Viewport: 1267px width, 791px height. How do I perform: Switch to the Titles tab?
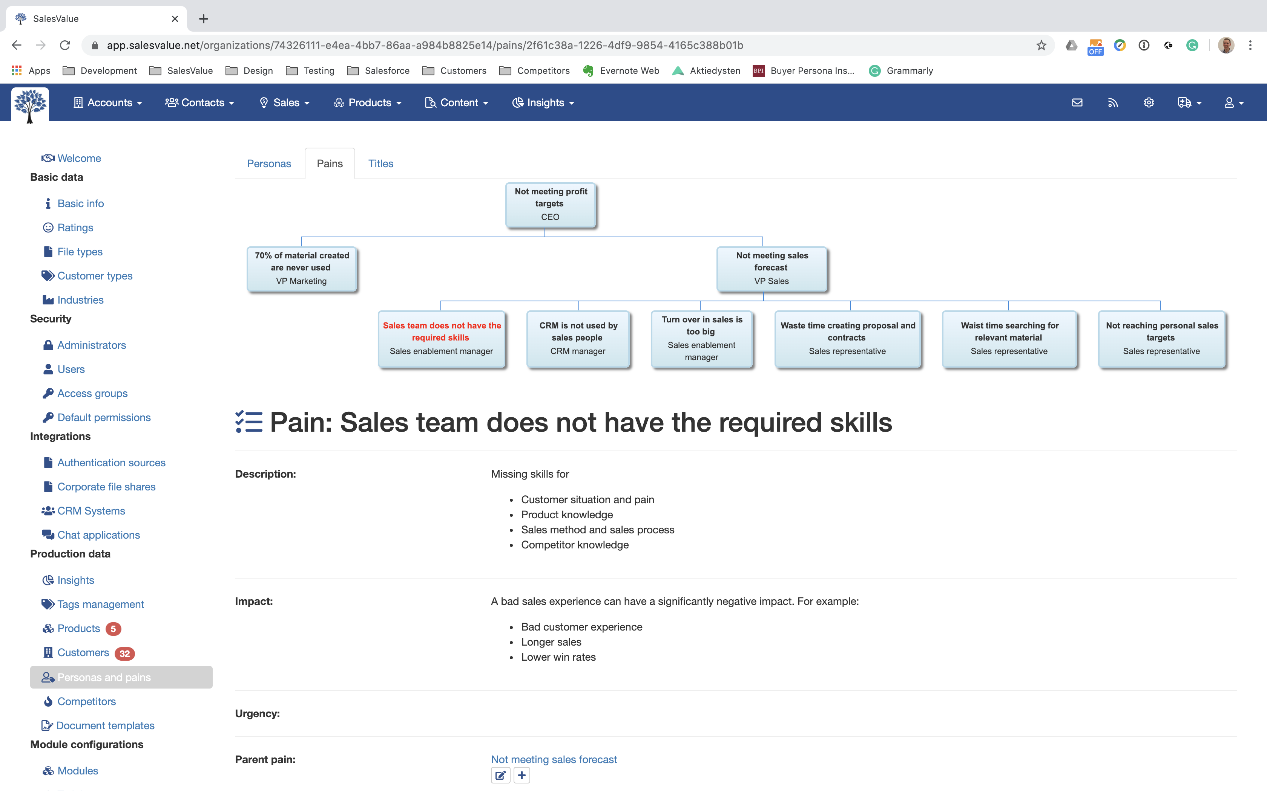point(380,164)
